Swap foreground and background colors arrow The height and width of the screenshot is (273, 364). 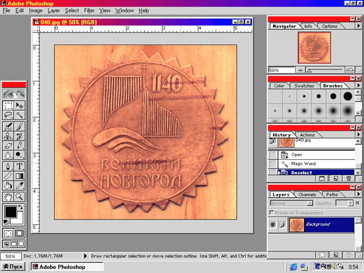pos(21,207)
